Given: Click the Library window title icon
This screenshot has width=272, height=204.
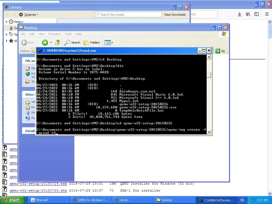Looking at the screenshot, I should point(6,7).
